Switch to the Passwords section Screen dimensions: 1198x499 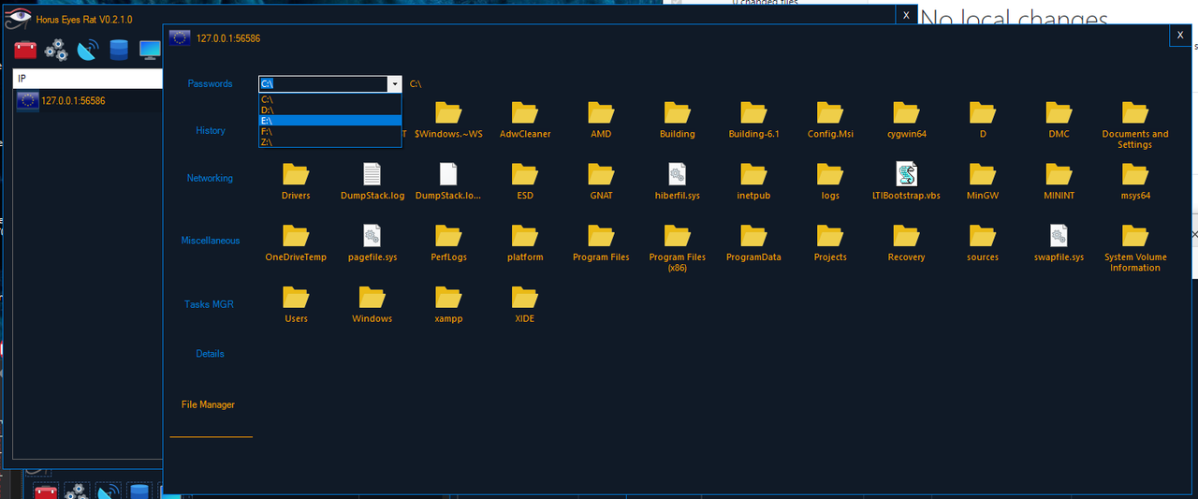click(x=210, y=83)
